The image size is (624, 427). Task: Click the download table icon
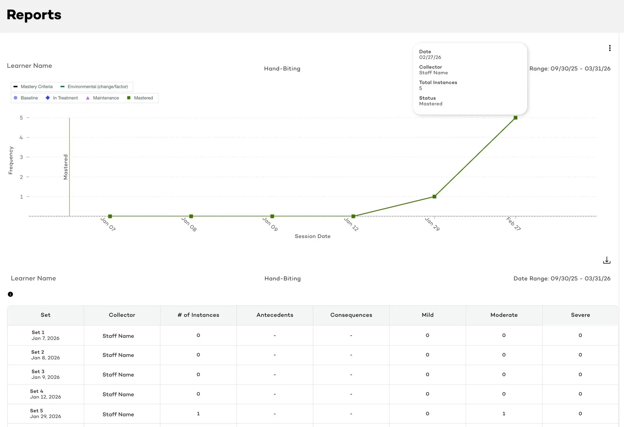606,260
